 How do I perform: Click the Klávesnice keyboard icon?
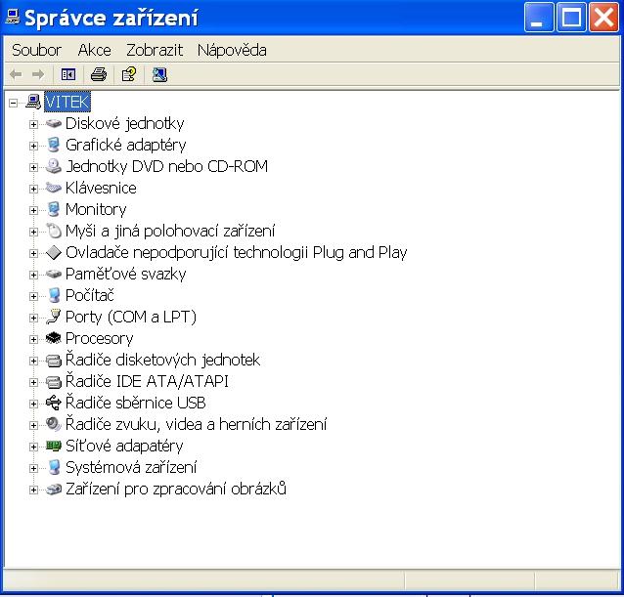click(x=54, y=188)
